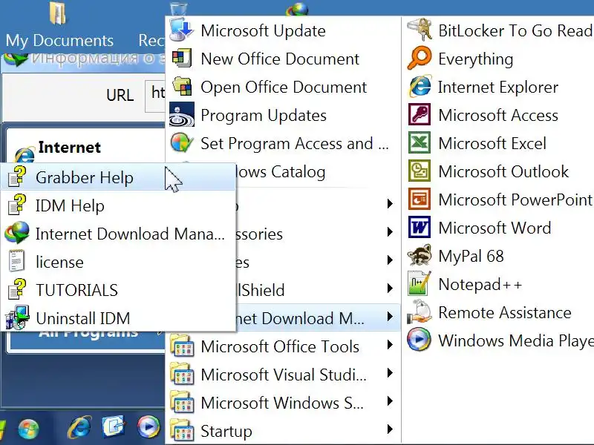
Task: Click the Microsoft Windows S... folder icon
Action: [181, 403]
